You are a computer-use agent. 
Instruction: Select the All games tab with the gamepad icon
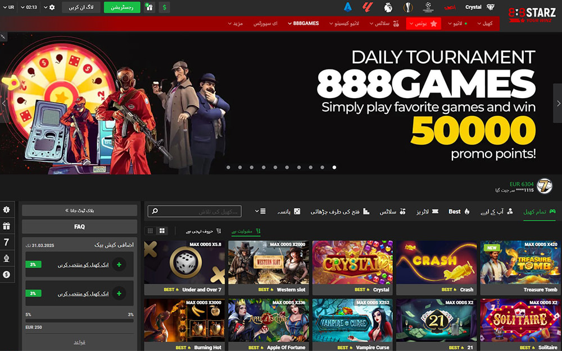(540, 211)
